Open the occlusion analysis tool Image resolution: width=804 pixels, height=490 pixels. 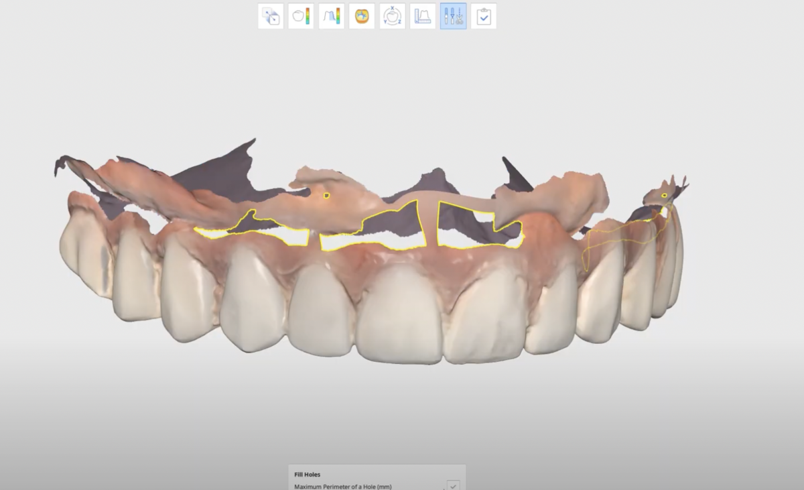pyautogui.click(x=361, y=16)
